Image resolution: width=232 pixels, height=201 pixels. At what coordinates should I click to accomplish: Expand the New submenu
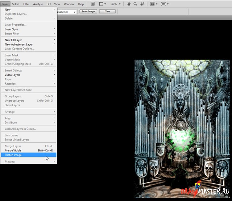coord(29,10)
